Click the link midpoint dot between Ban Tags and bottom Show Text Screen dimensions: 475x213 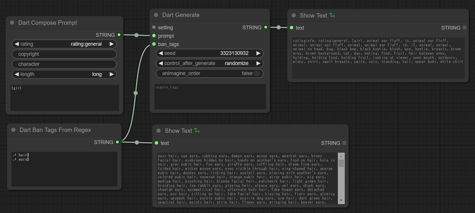pos(137,143)
